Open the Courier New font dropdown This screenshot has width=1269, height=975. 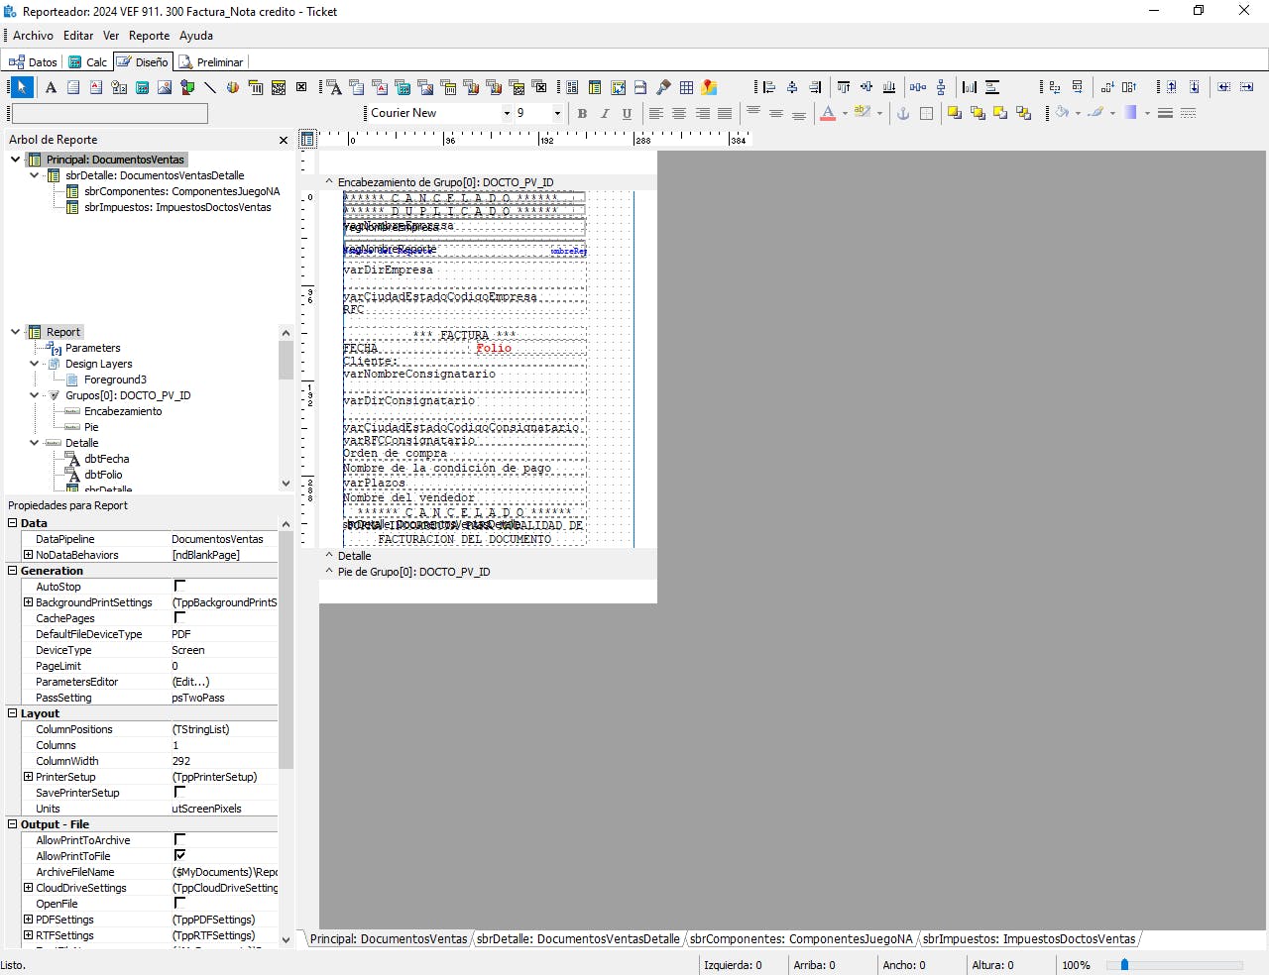[507, 113]
